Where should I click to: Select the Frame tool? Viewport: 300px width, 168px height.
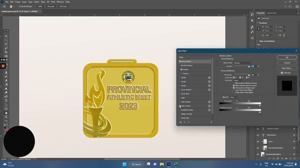pos(6,56)
